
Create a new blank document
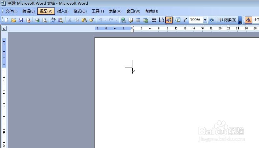coord(7,20)
